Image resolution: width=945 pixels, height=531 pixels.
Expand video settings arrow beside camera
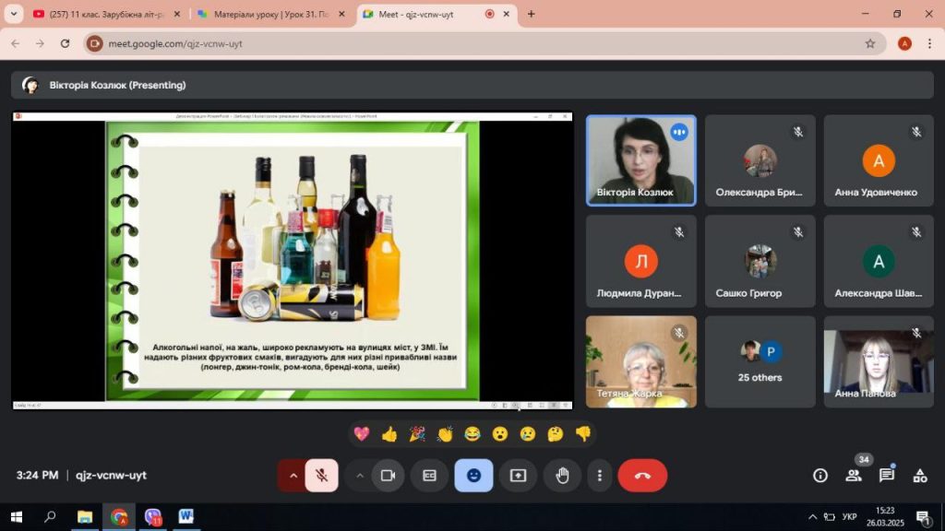[360, 476]
